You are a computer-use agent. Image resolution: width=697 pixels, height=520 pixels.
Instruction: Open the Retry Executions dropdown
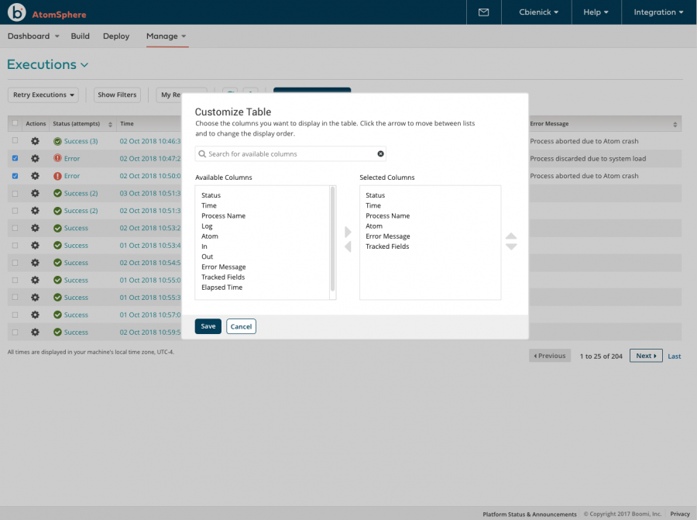click(x=43, y=95)
